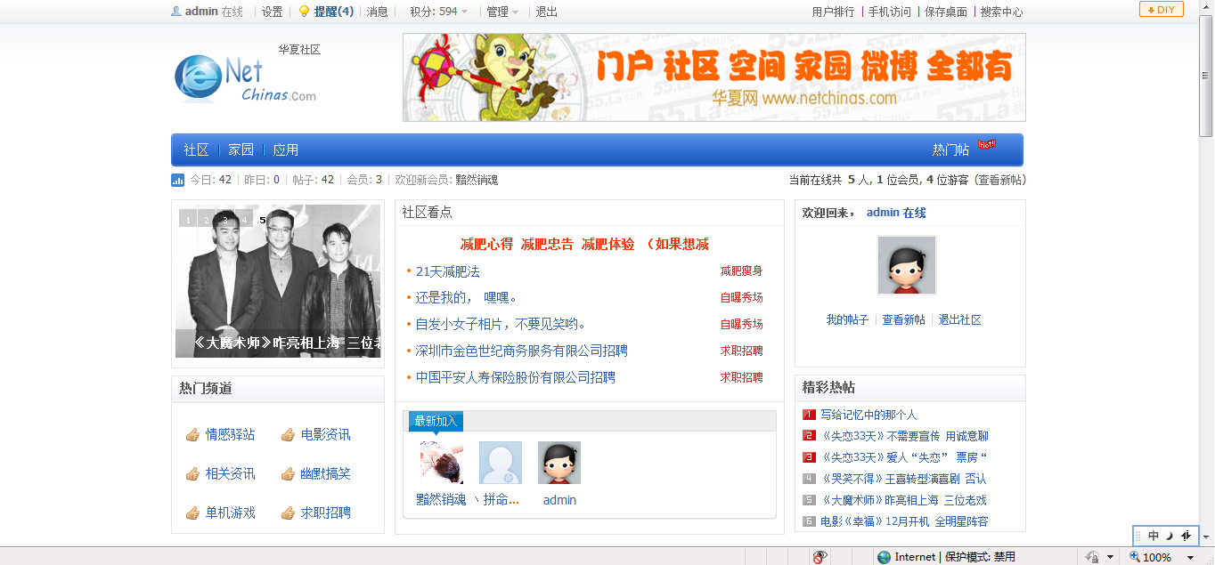Select slideshow indicator number 1

188,219
